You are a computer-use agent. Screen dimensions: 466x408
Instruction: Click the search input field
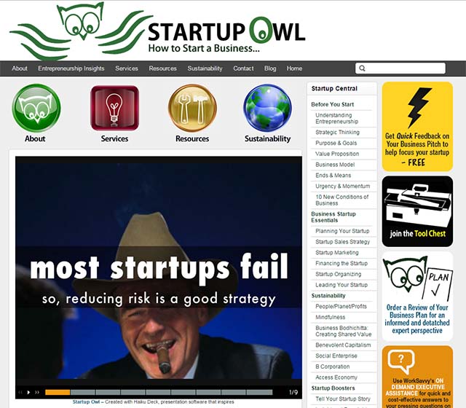click(x=400, y=68)
